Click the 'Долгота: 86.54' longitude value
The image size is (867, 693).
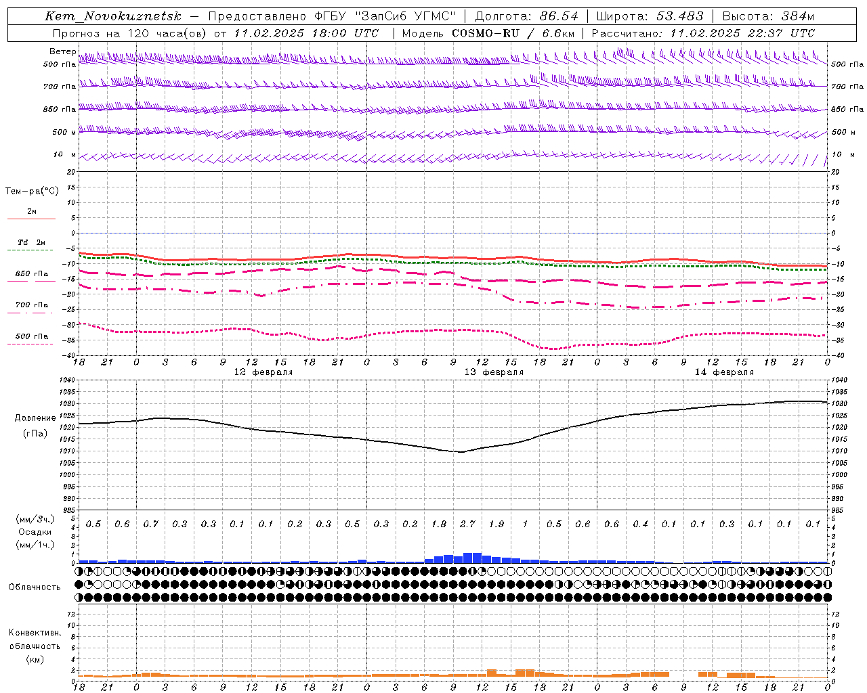point(526,16)
